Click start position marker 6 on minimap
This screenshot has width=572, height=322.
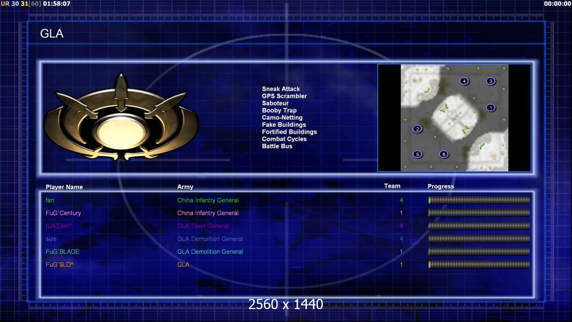(x=444, y=154)
